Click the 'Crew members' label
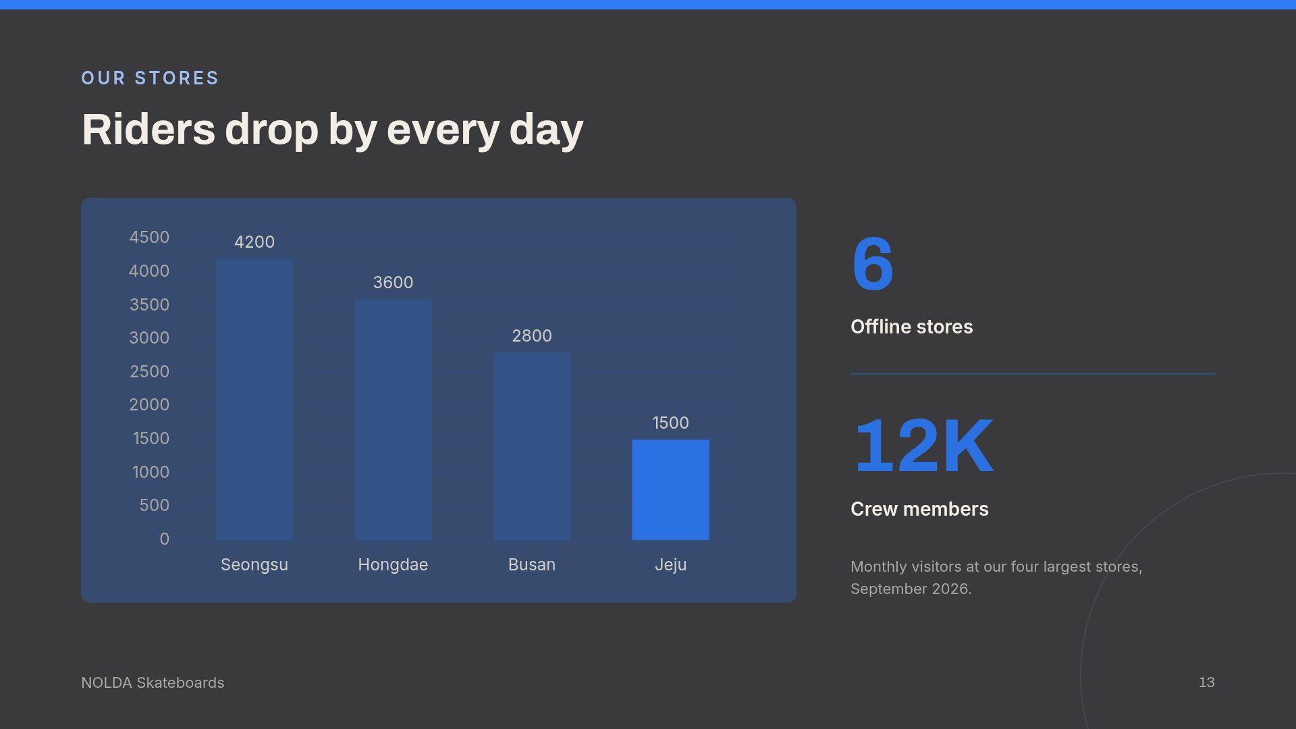Image resolution: width=1296 pixels, height=729 pixels. coord(919,509)
